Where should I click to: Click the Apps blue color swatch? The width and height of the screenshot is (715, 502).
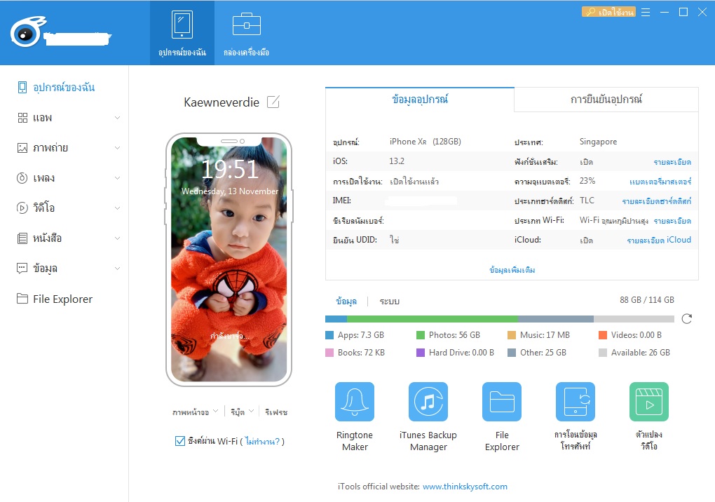pos(329,335)
